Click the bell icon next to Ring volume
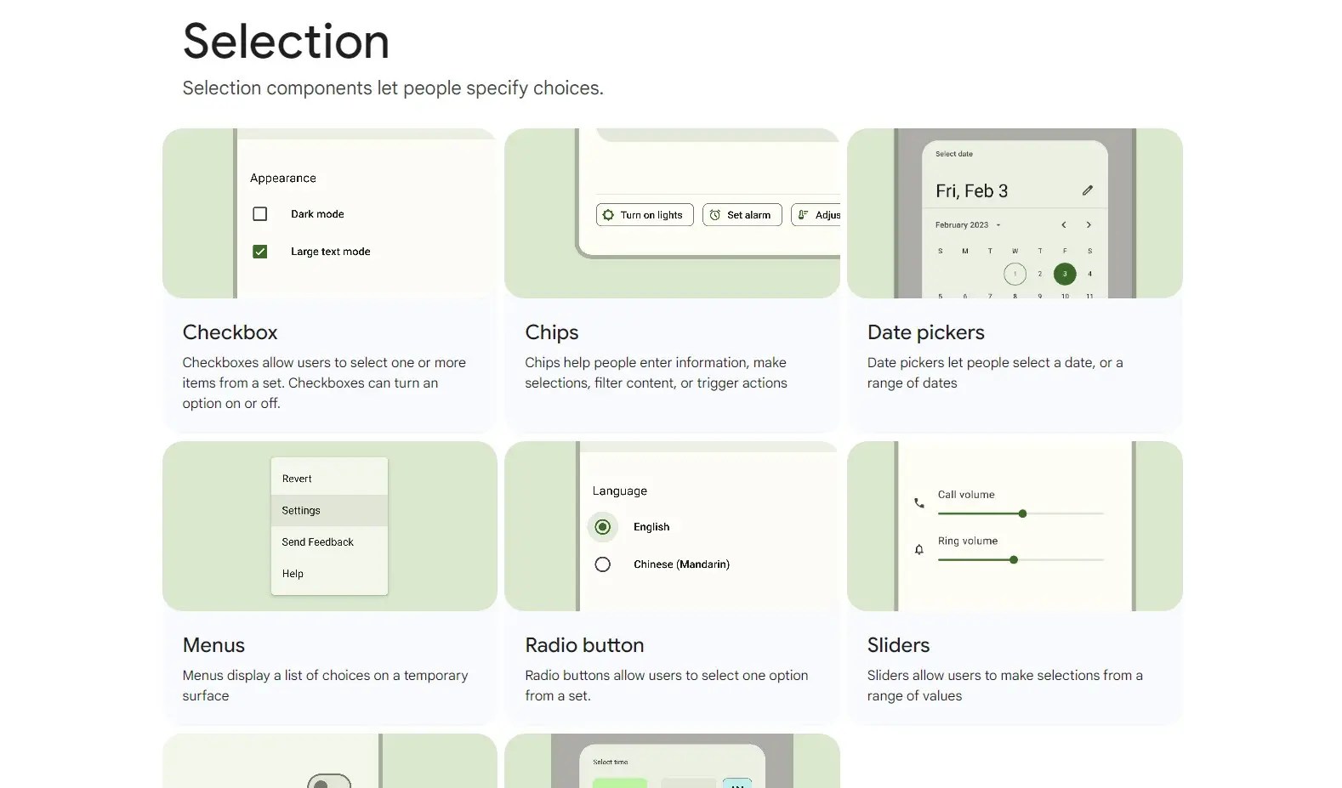Viewport: 1342px width, 788px height. 918,550
